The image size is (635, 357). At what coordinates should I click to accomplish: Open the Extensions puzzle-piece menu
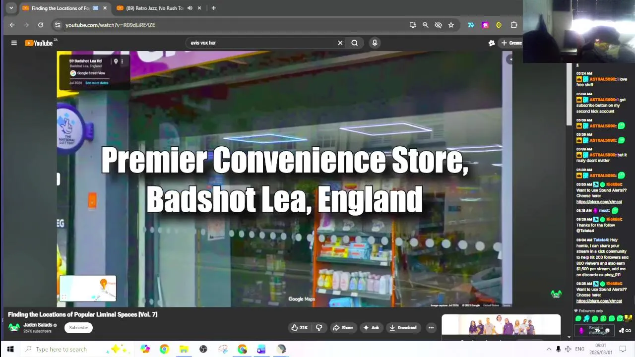514,25
